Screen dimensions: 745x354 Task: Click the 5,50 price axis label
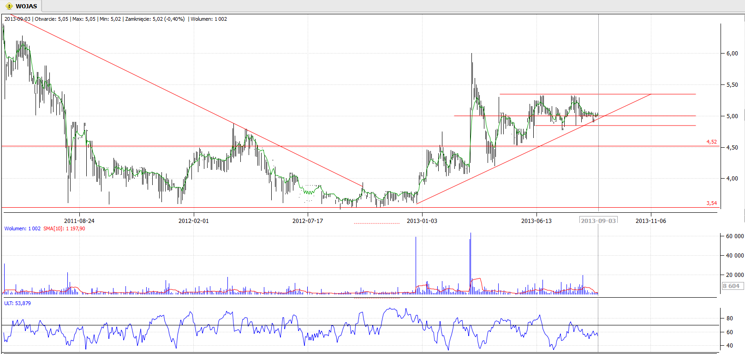pos(732,84)
